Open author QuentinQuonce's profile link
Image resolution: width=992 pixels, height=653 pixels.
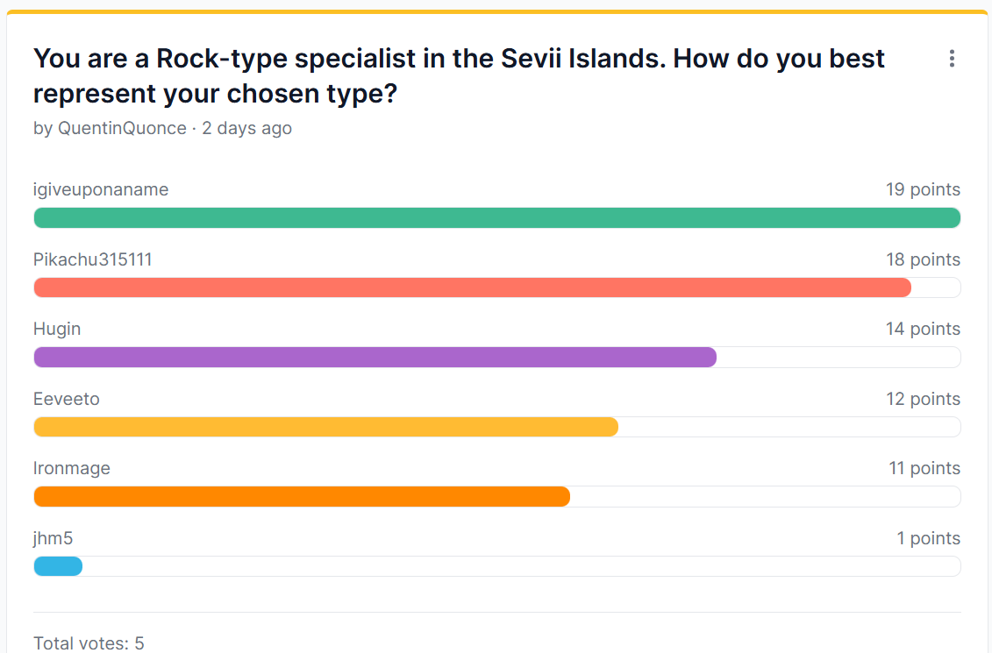click(x=122, y=128)
